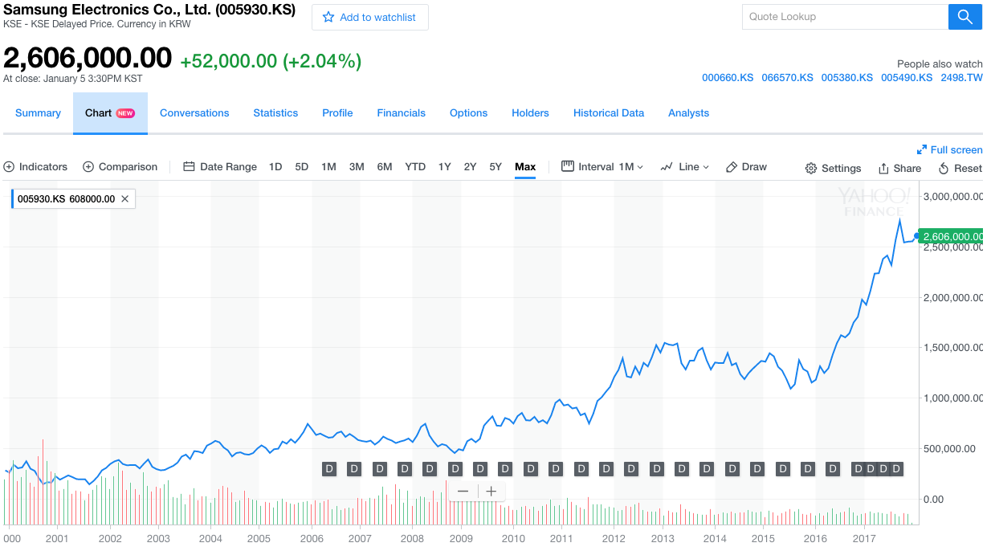Open the Indicators menu
Viewport: 991px width, 551px height.
coord(35,167)
